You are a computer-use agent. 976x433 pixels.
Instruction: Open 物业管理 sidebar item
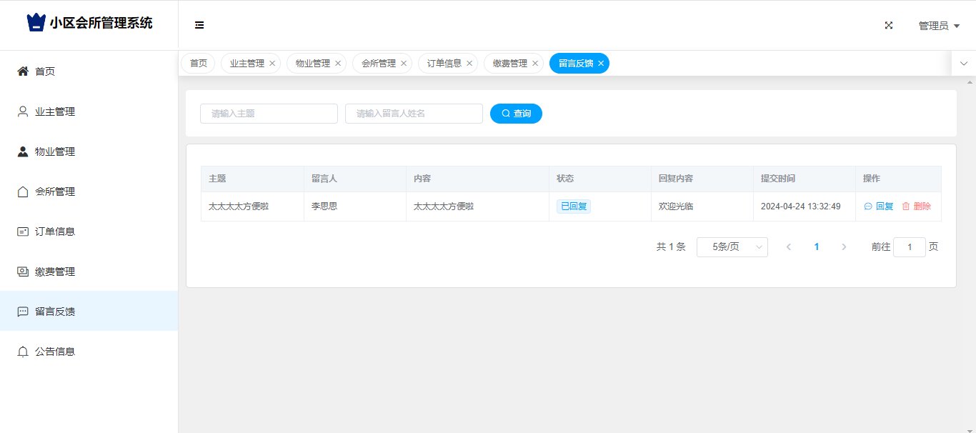coord(55,151)
